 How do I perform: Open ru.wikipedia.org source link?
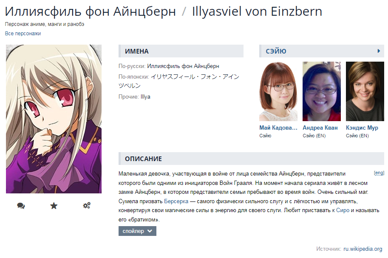pyautogui.click(x=363, y=249)
